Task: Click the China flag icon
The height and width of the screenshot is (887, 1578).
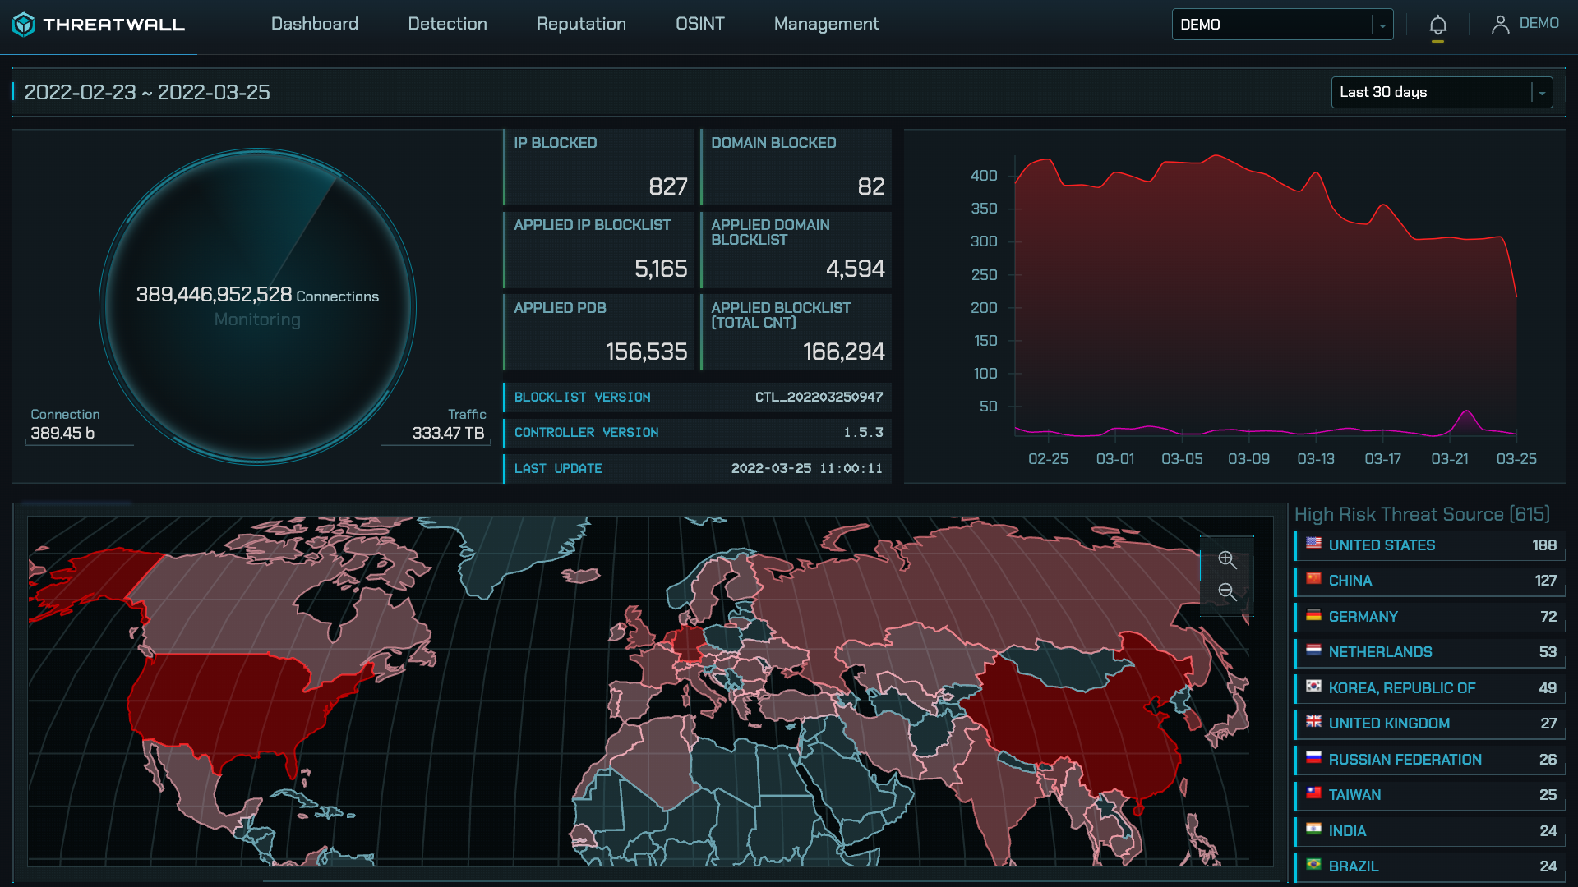Action: pos(1313,579)
